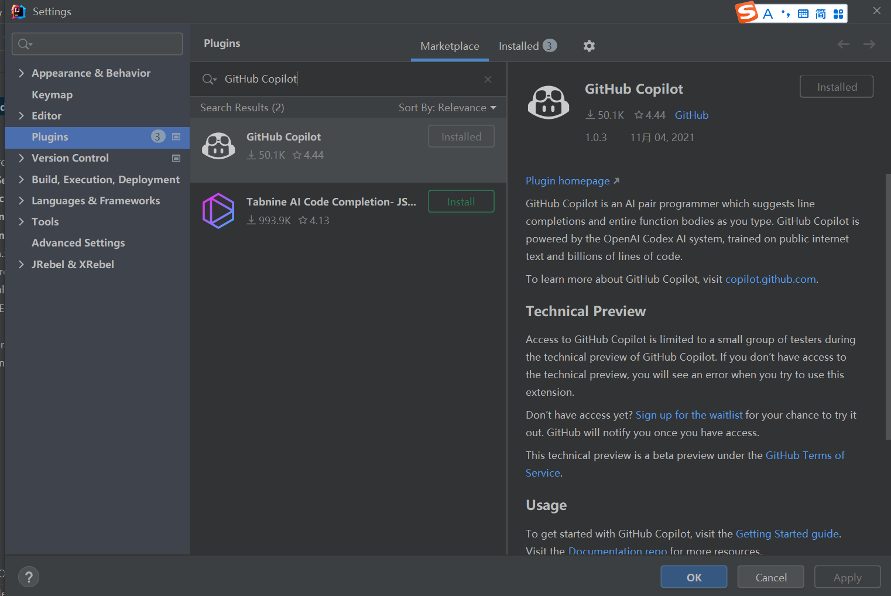Click the Plugins update count badge
This screenshot has height=596, width=891.
[x=158, y=136]
